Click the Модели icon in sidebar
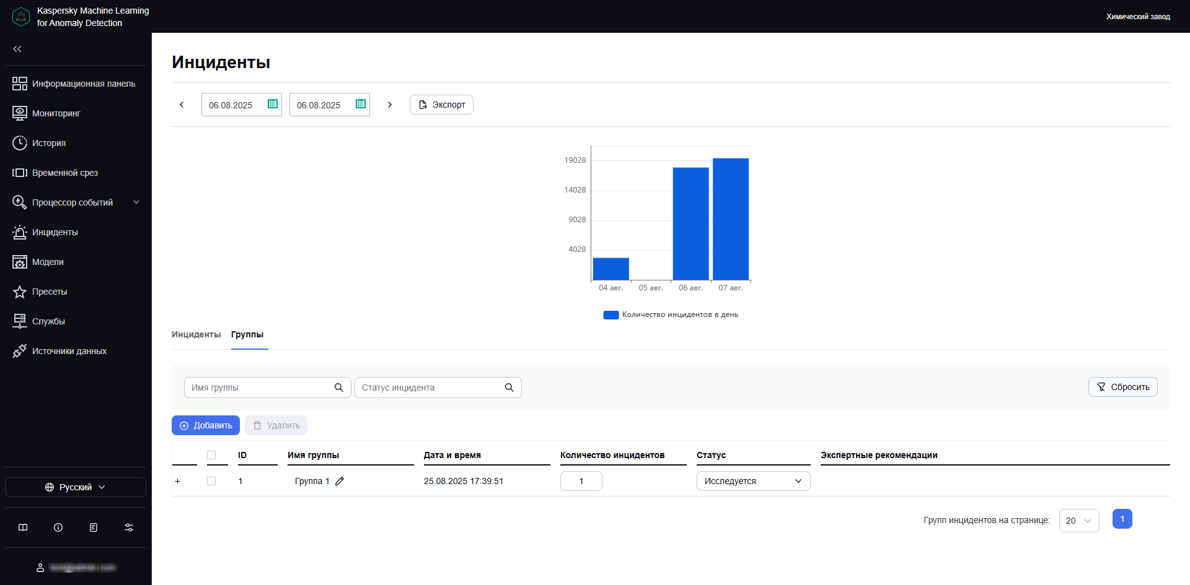This screenshot has height=585, width=1190. [x=20, y=262]
